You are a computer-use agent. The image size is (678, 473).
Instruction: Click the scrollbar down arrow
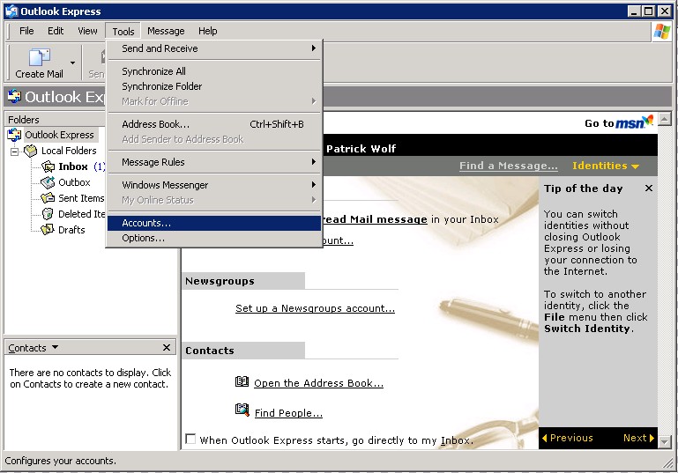pyautogui.click(x=664, y=441)
